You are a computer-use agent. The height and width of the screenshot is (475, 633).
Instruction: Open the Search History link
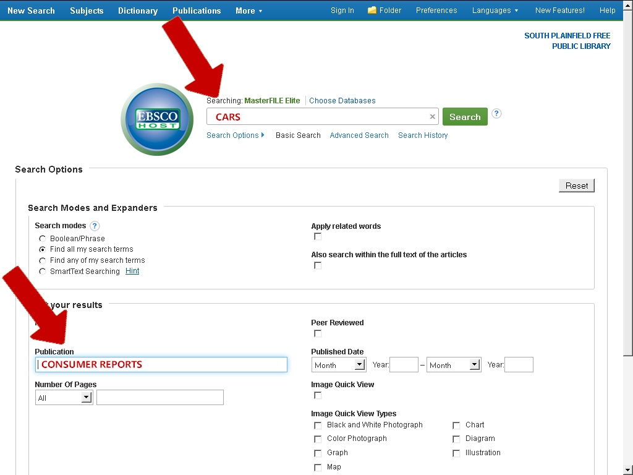pyautogui.click(x=423, y=135)
